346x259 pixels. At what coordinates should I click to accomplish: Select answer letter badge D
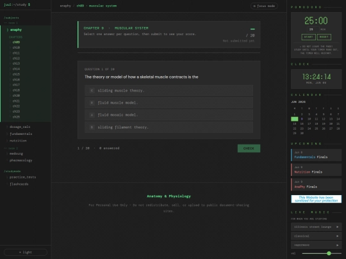click(92, 102)
